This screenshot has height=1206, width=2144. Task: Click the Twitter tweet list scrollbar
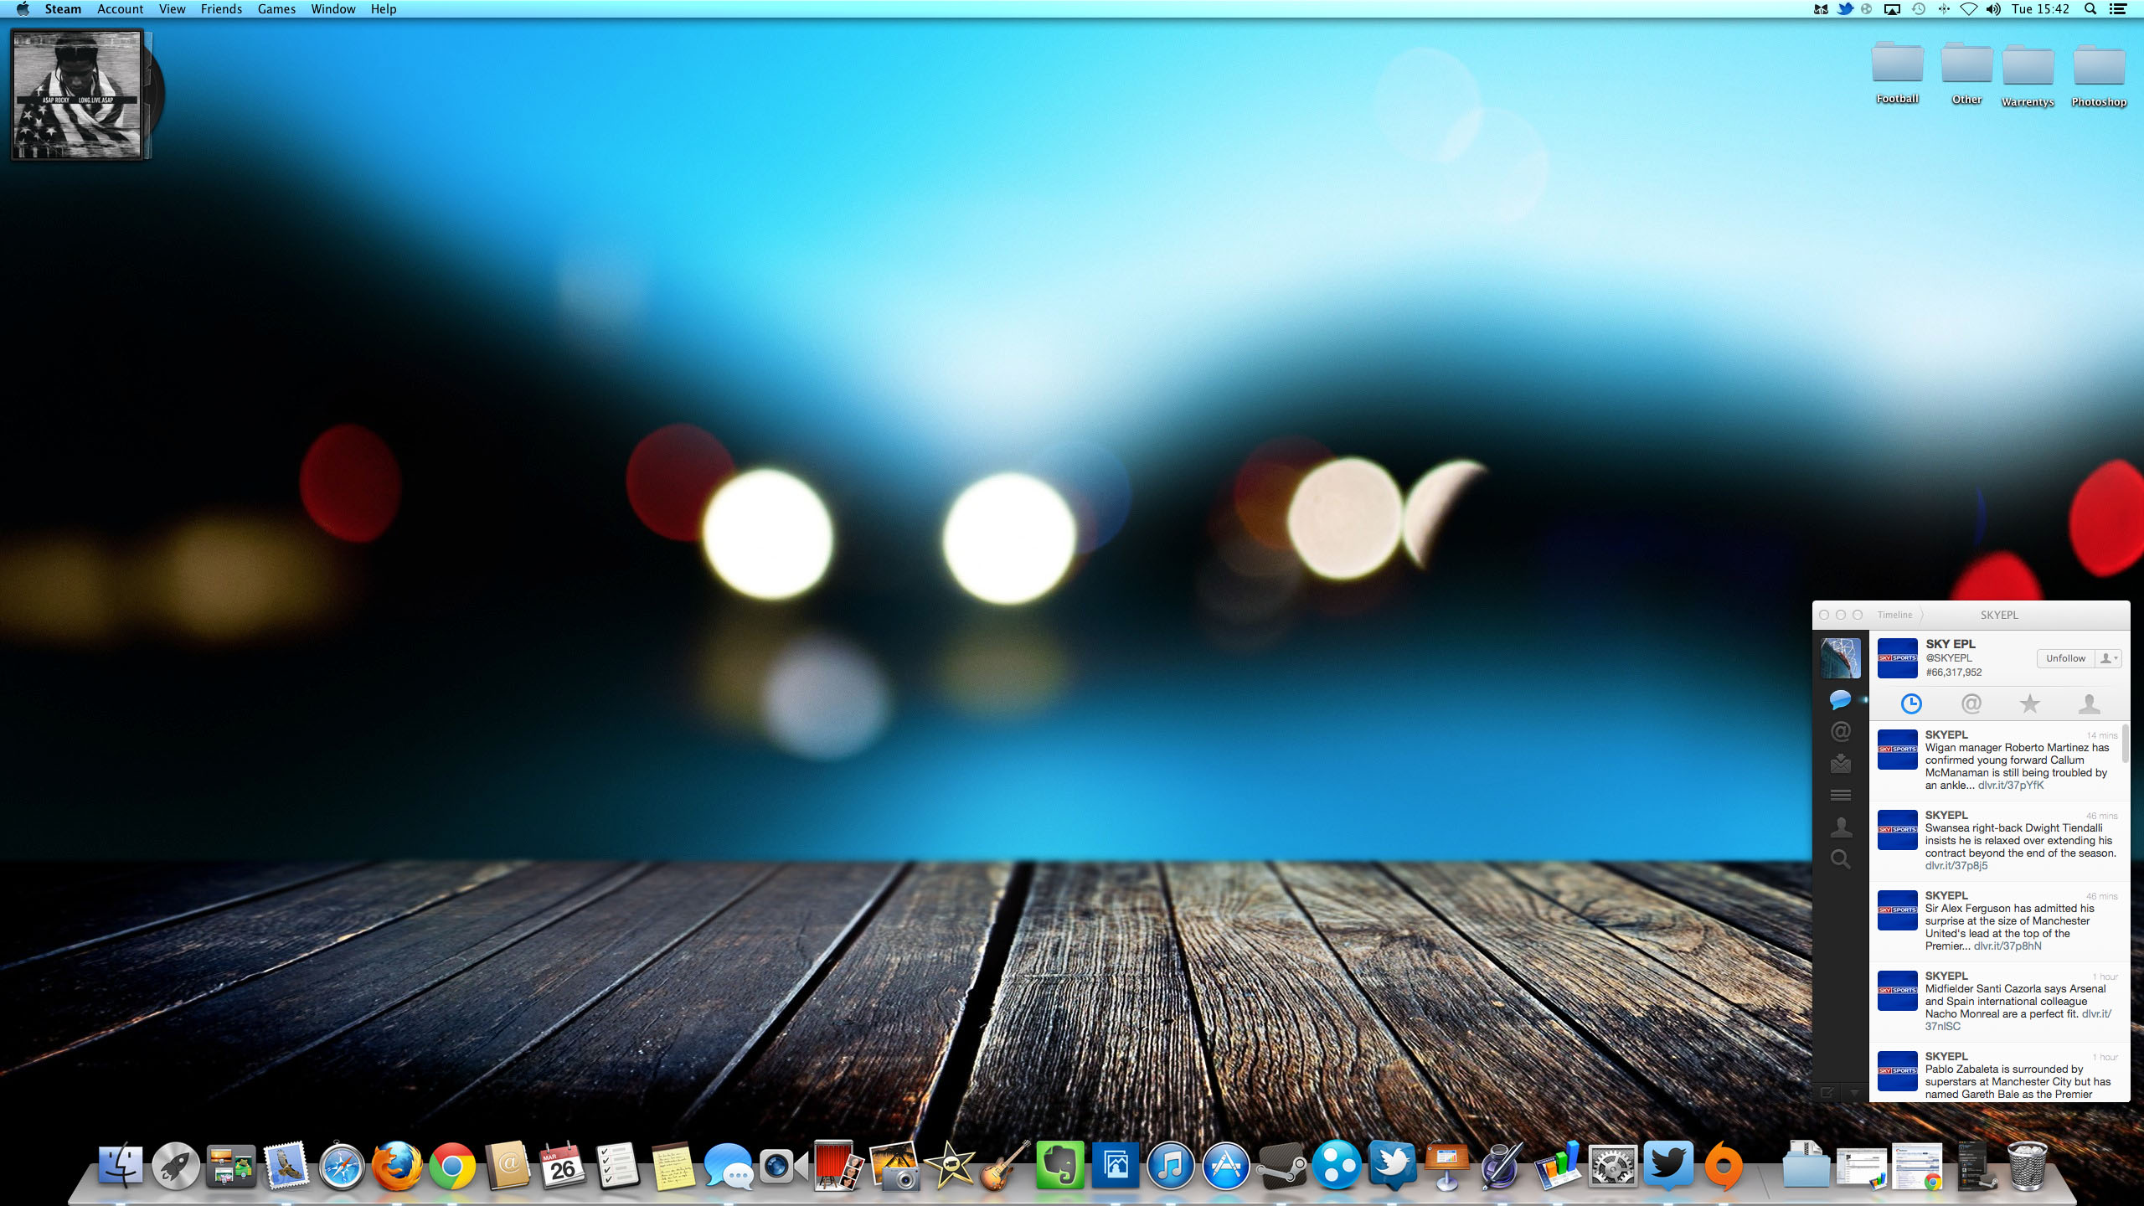(x=2126, y=744)
